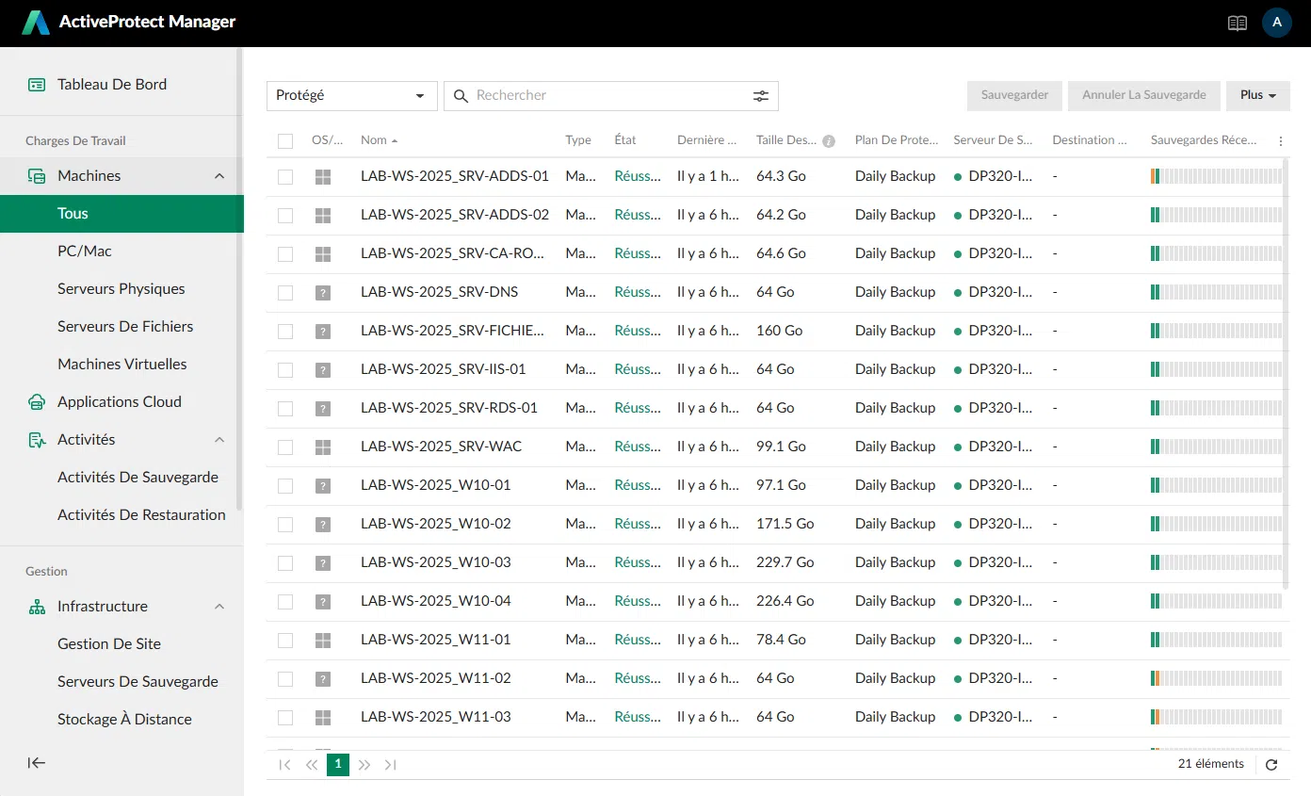The width and height of the screenshot is (1311, 796).
Task: Click the search filter options icon
Action: (761, 96)
